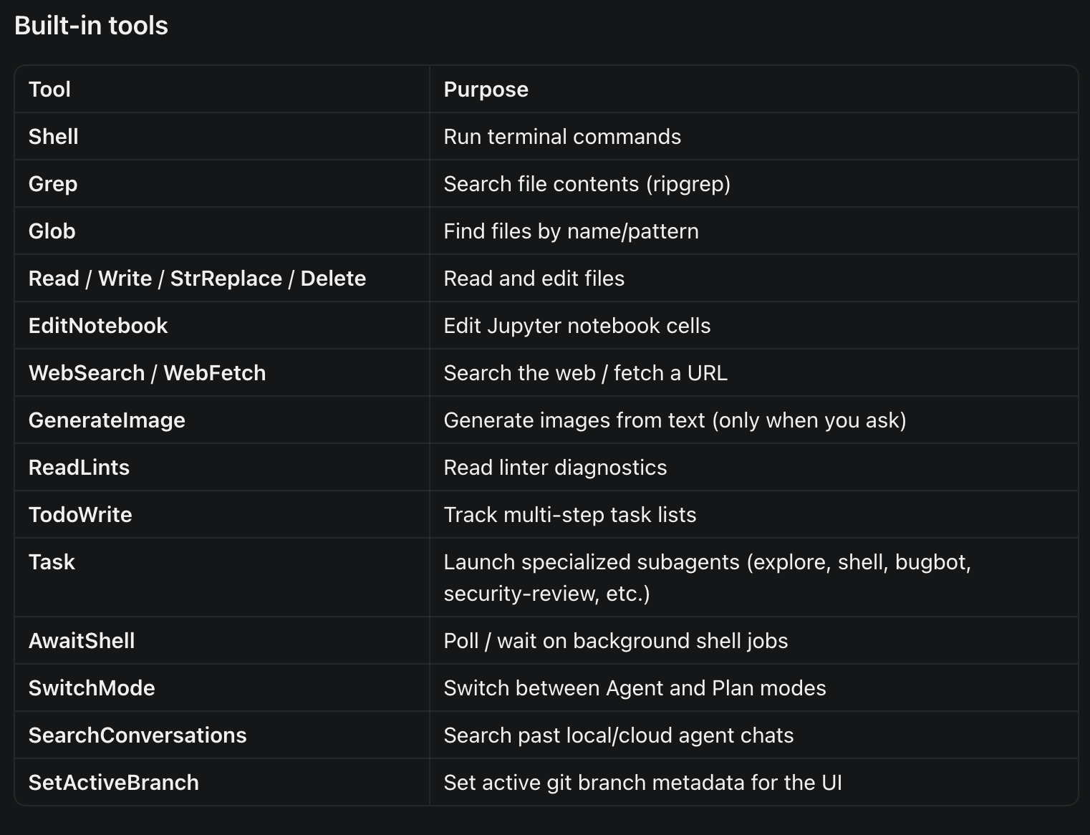Click Read / Write / StrReplace / Delete
The image size is (1090, 835).
197,279
